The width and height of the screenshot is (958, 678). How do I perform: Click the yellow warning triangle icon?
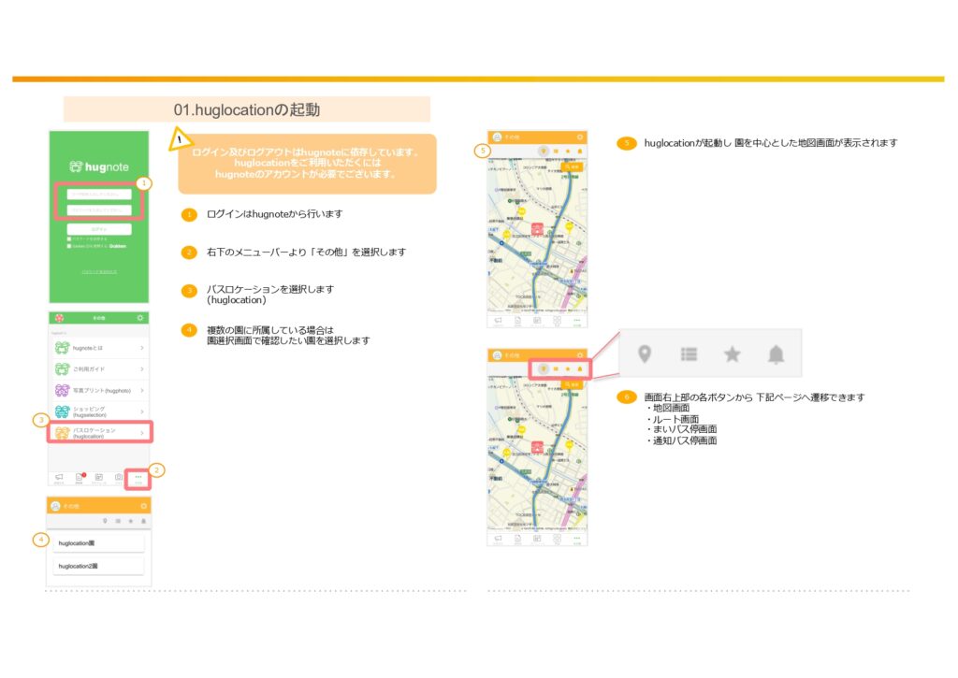click(x=178, y=142)
